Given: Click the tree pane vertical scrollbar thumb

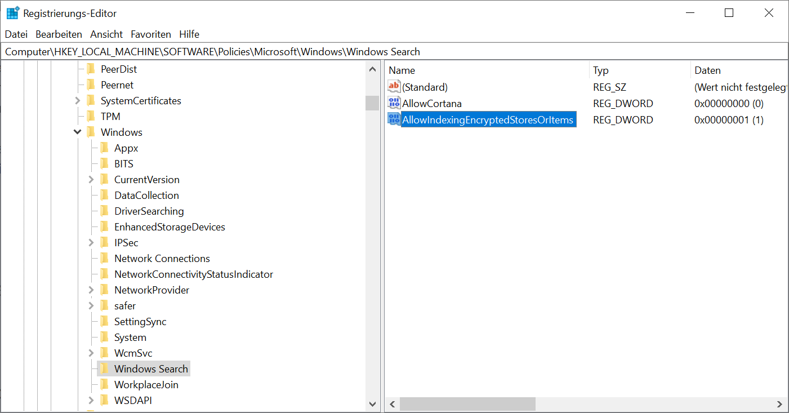Looking at the screenshot, I should [x=372, y=103].
